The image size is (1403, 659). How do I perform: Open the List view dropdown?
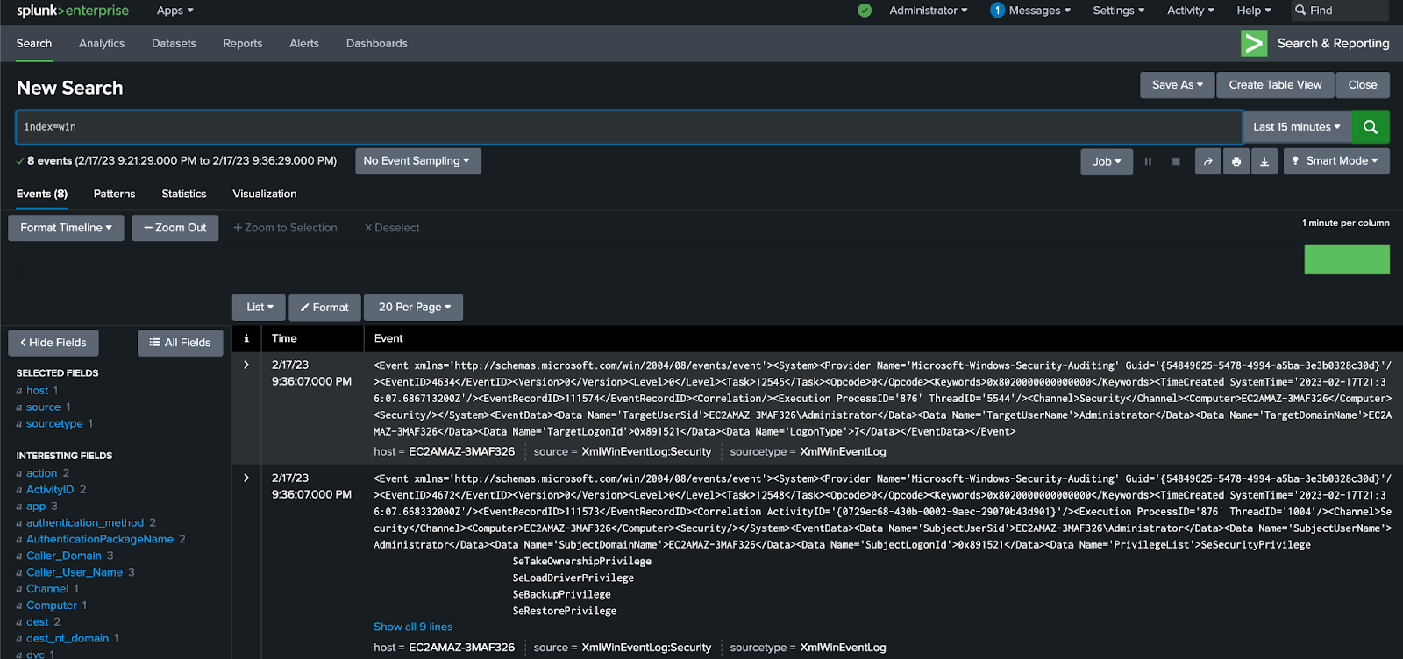coord(260,308)
